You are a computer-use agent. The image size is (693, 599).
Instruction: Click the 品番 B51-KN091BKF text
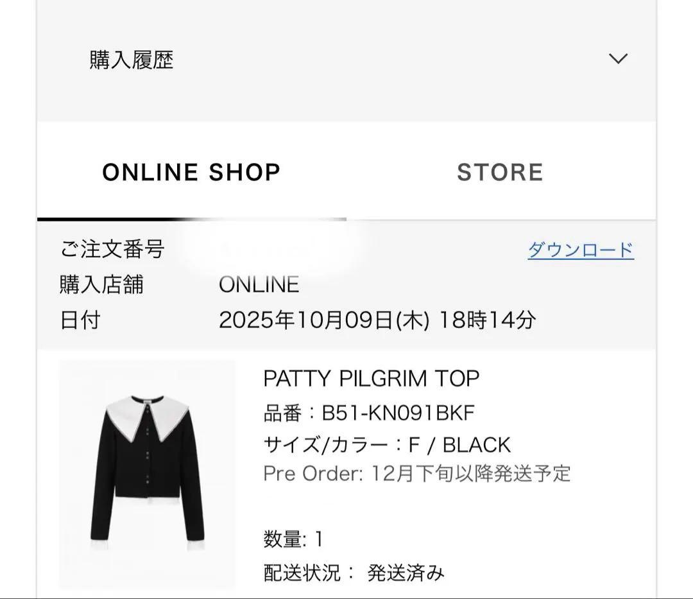pos(369,412)
